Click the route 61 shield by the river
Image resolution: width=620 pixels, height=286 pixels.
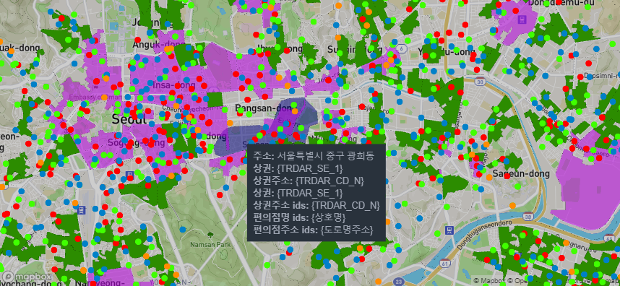coord(445,264)
